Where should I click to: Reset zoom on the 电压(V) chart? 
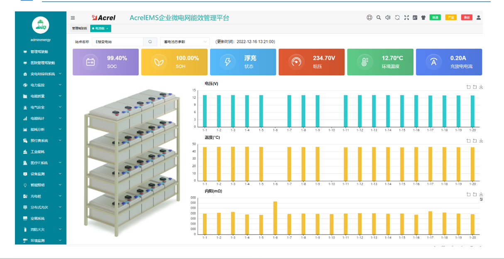(x=475, y=87)
